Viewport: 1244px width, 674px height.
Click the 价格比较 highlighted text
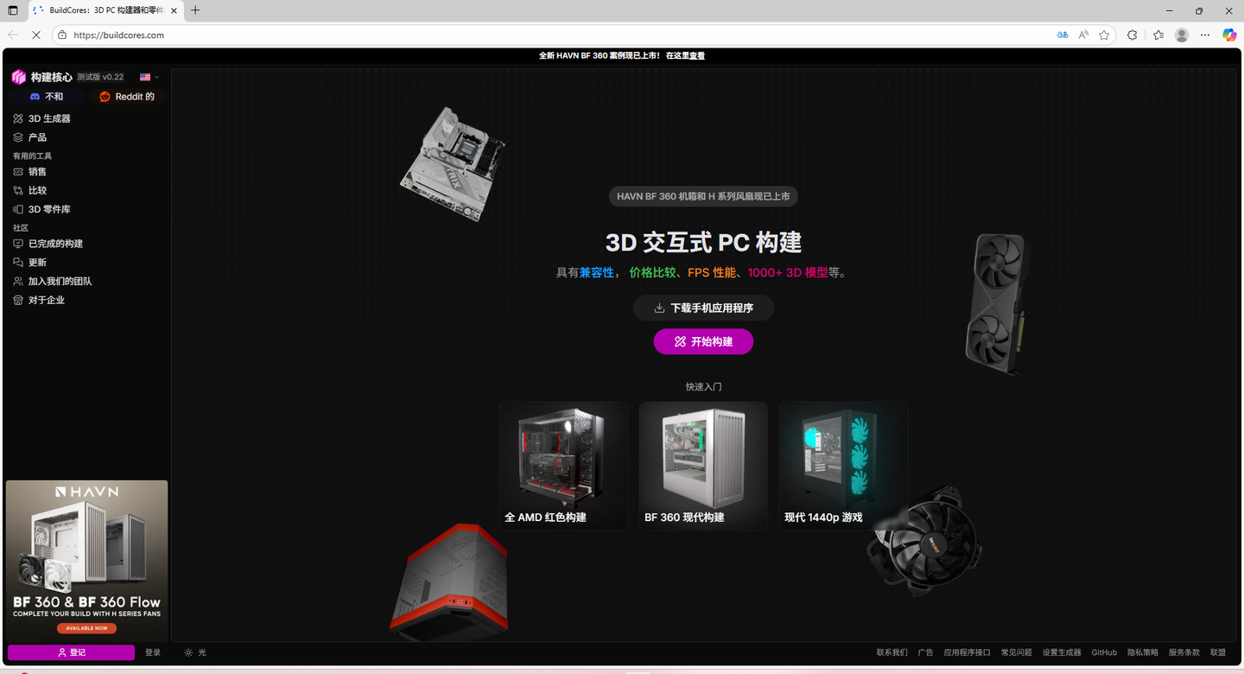(653, 273)
